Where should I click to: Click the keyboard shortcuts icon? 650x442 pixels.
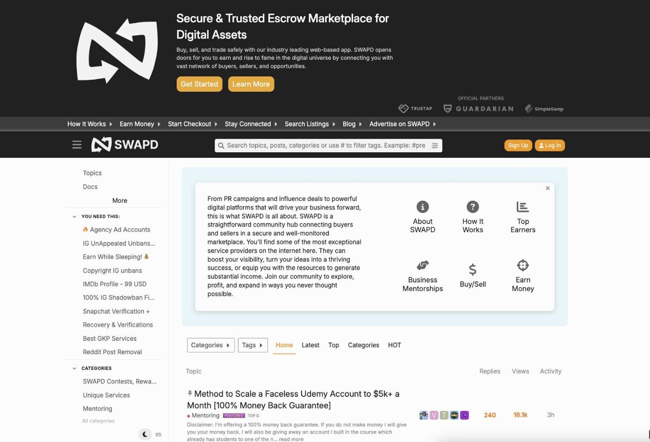click(x=158, y=435)
